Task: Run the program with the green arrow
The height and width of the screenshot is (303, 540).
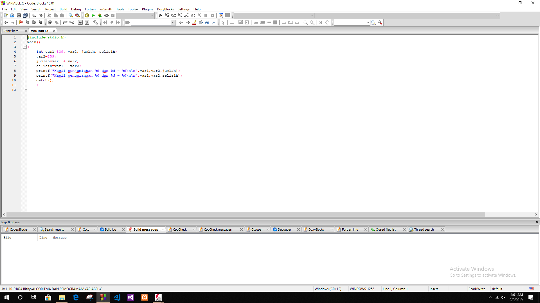Action: pos(93,15)
